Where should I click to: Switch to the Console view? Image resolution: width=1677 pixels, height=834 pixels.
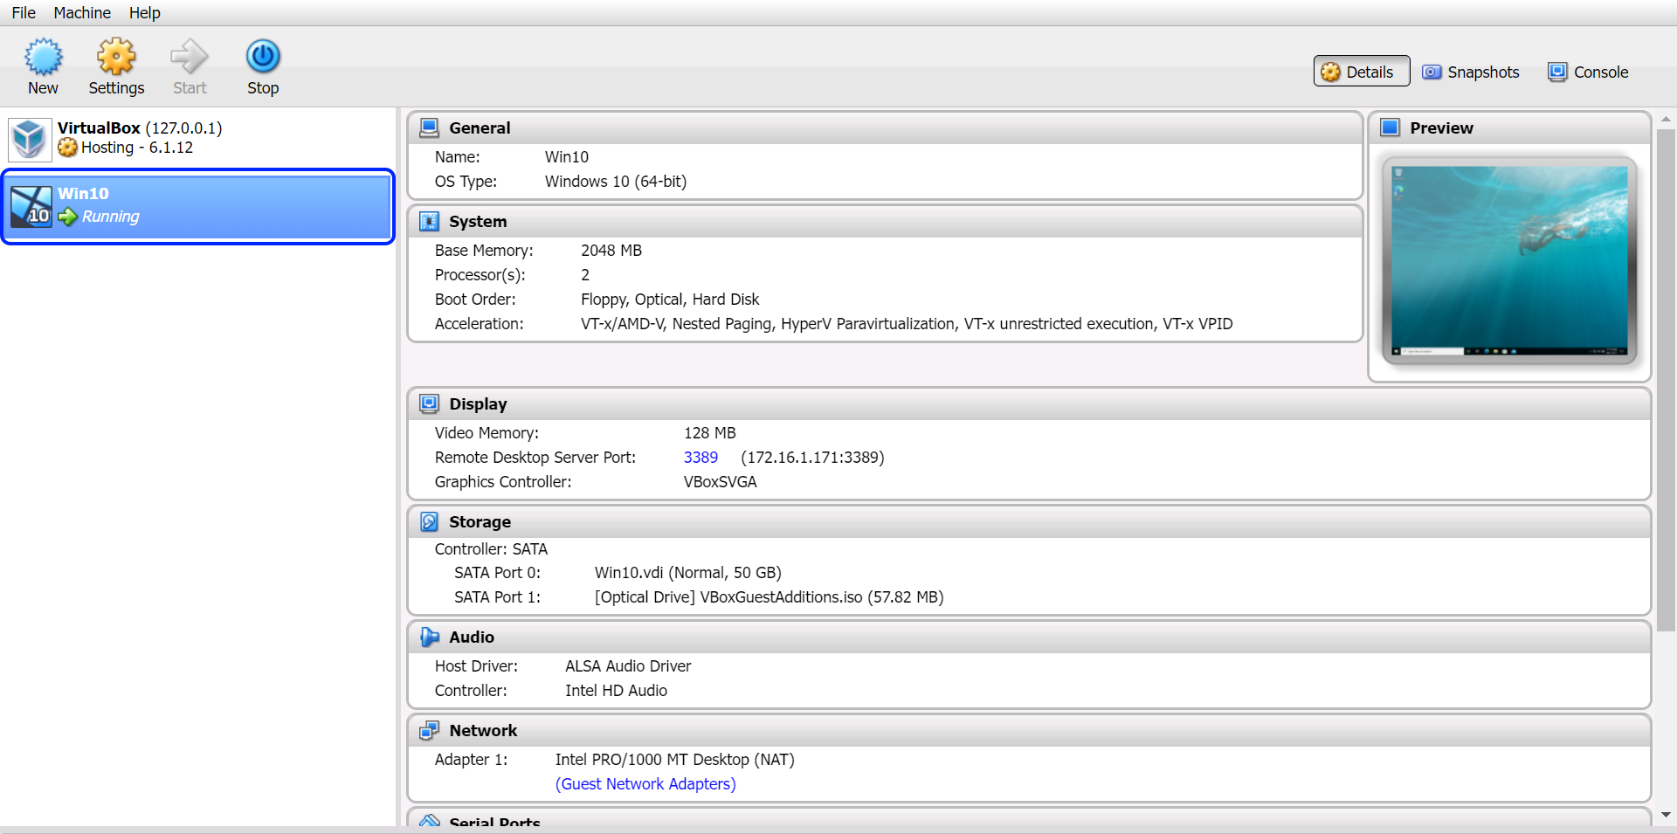(1587, 72)
